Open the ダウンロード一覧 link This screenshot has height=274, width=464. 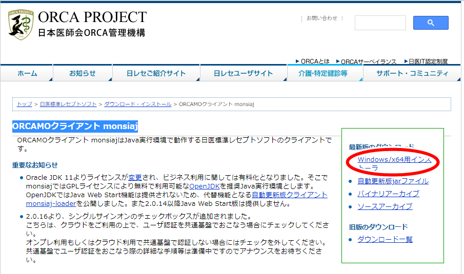click(385, 239)
